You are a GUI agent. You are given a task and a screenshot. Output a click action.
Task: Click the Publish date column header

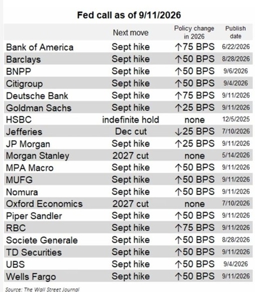coord(236,32)
